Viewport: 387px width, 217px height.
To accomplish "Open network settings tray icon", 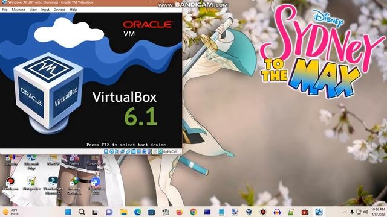I will point(359,212).
